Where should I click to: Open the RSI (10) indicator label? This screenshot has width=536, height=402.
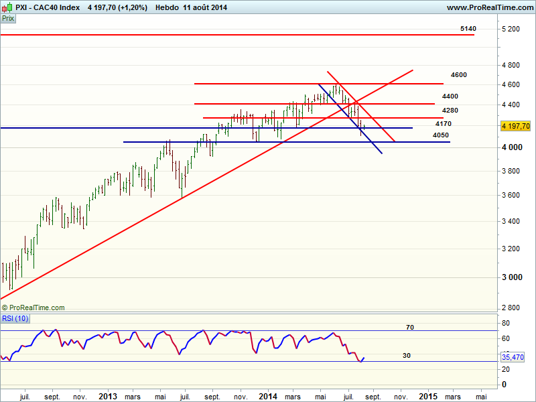pos(14,318)
